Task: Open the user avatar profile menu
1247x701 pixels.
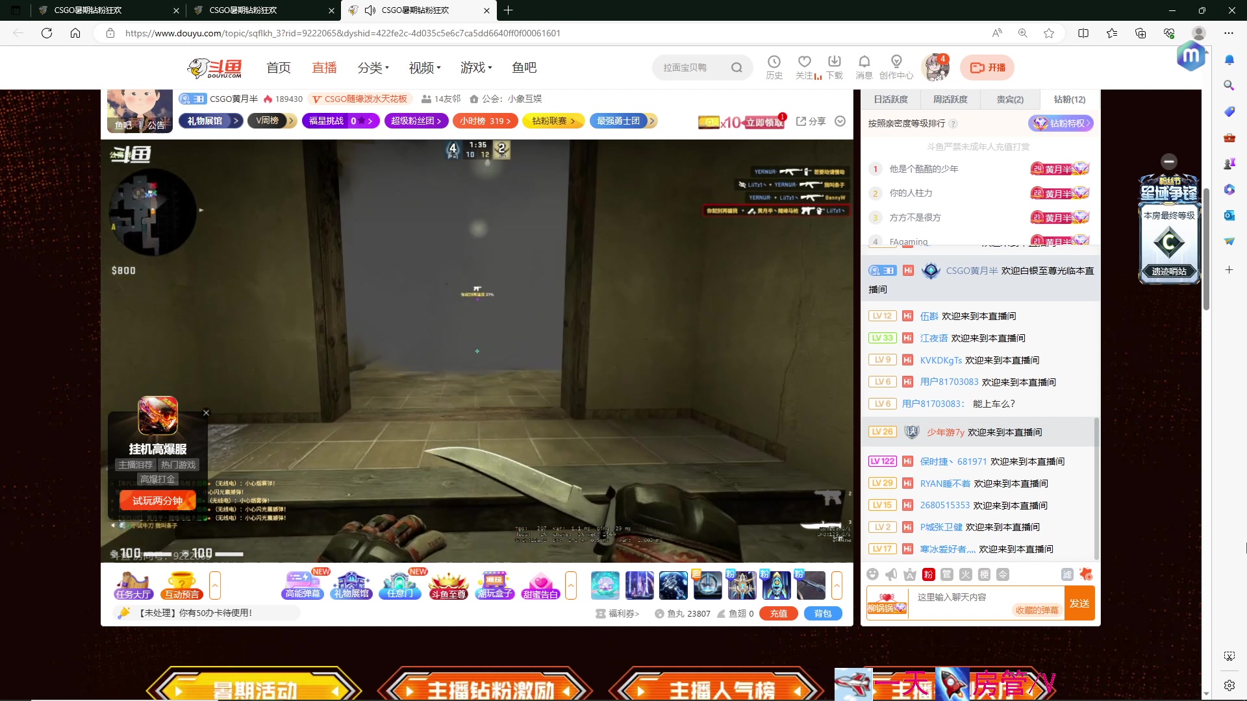Action: (x=936, y=68)
